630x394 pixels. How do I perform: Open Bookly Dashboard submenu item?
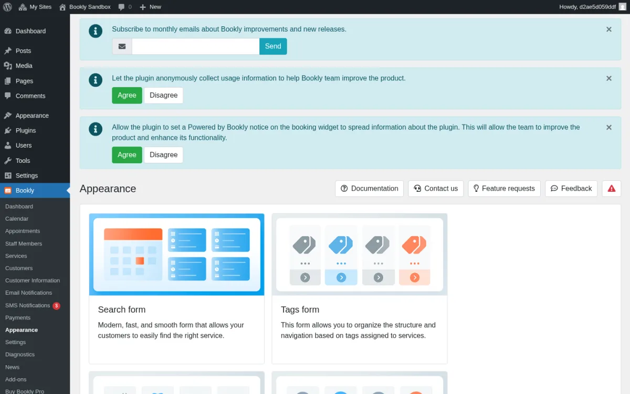pos(19,206)
